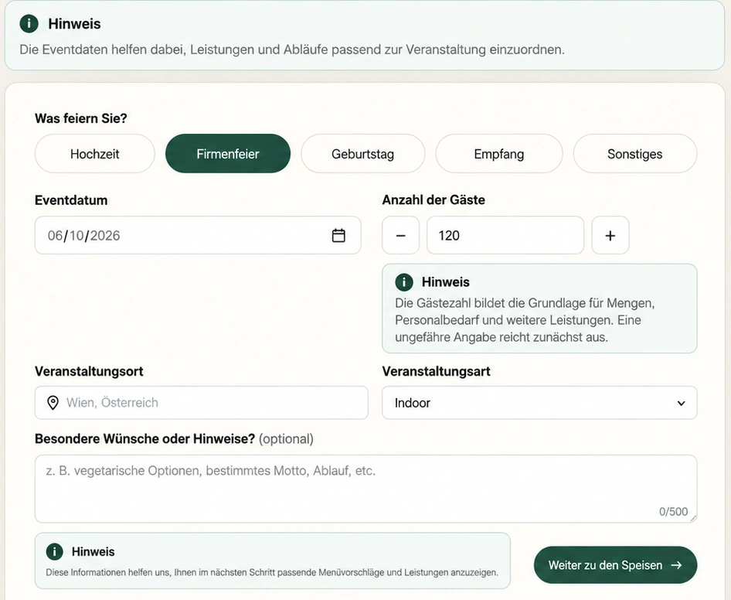731x600 pixels.
Task: Click the info icon in the Gästezahl Hinweis
Action: 403,281
